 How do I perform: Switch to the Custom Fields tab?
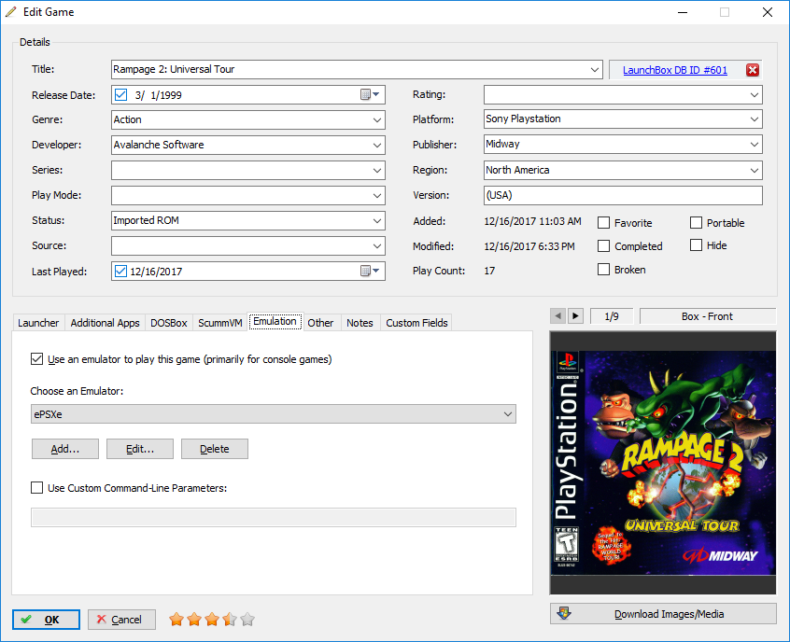(x=416, y=323)
